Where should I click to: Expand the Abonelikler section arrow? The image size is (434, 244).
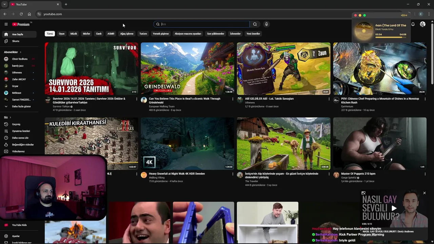tap(21, 52)
